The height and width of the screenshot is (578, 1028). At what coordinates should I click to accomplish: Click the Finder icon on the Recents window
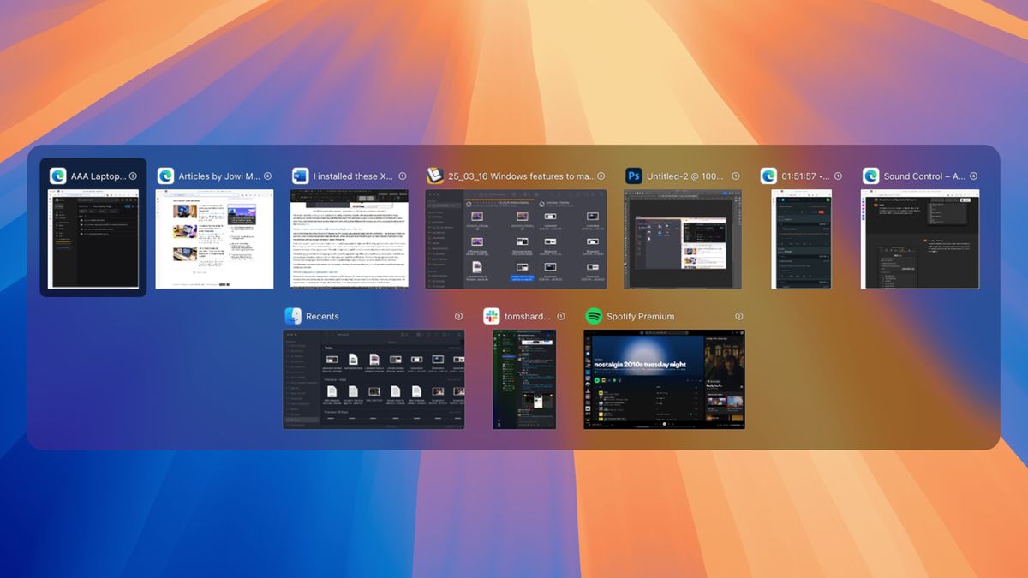(x=295, y=316)
